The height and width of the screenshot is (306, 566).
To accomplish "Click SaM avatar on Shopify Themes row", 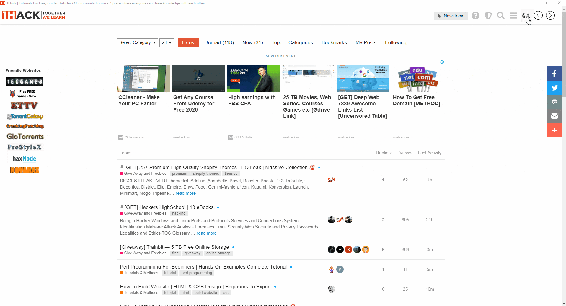I will [x=331, y=180].
